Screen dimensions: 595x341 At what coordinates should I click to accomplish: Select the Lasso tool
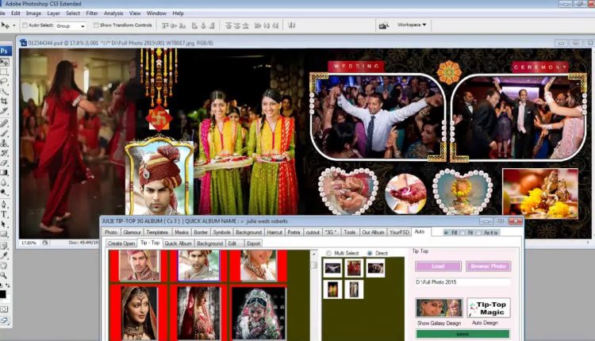[x=4, y=81]
